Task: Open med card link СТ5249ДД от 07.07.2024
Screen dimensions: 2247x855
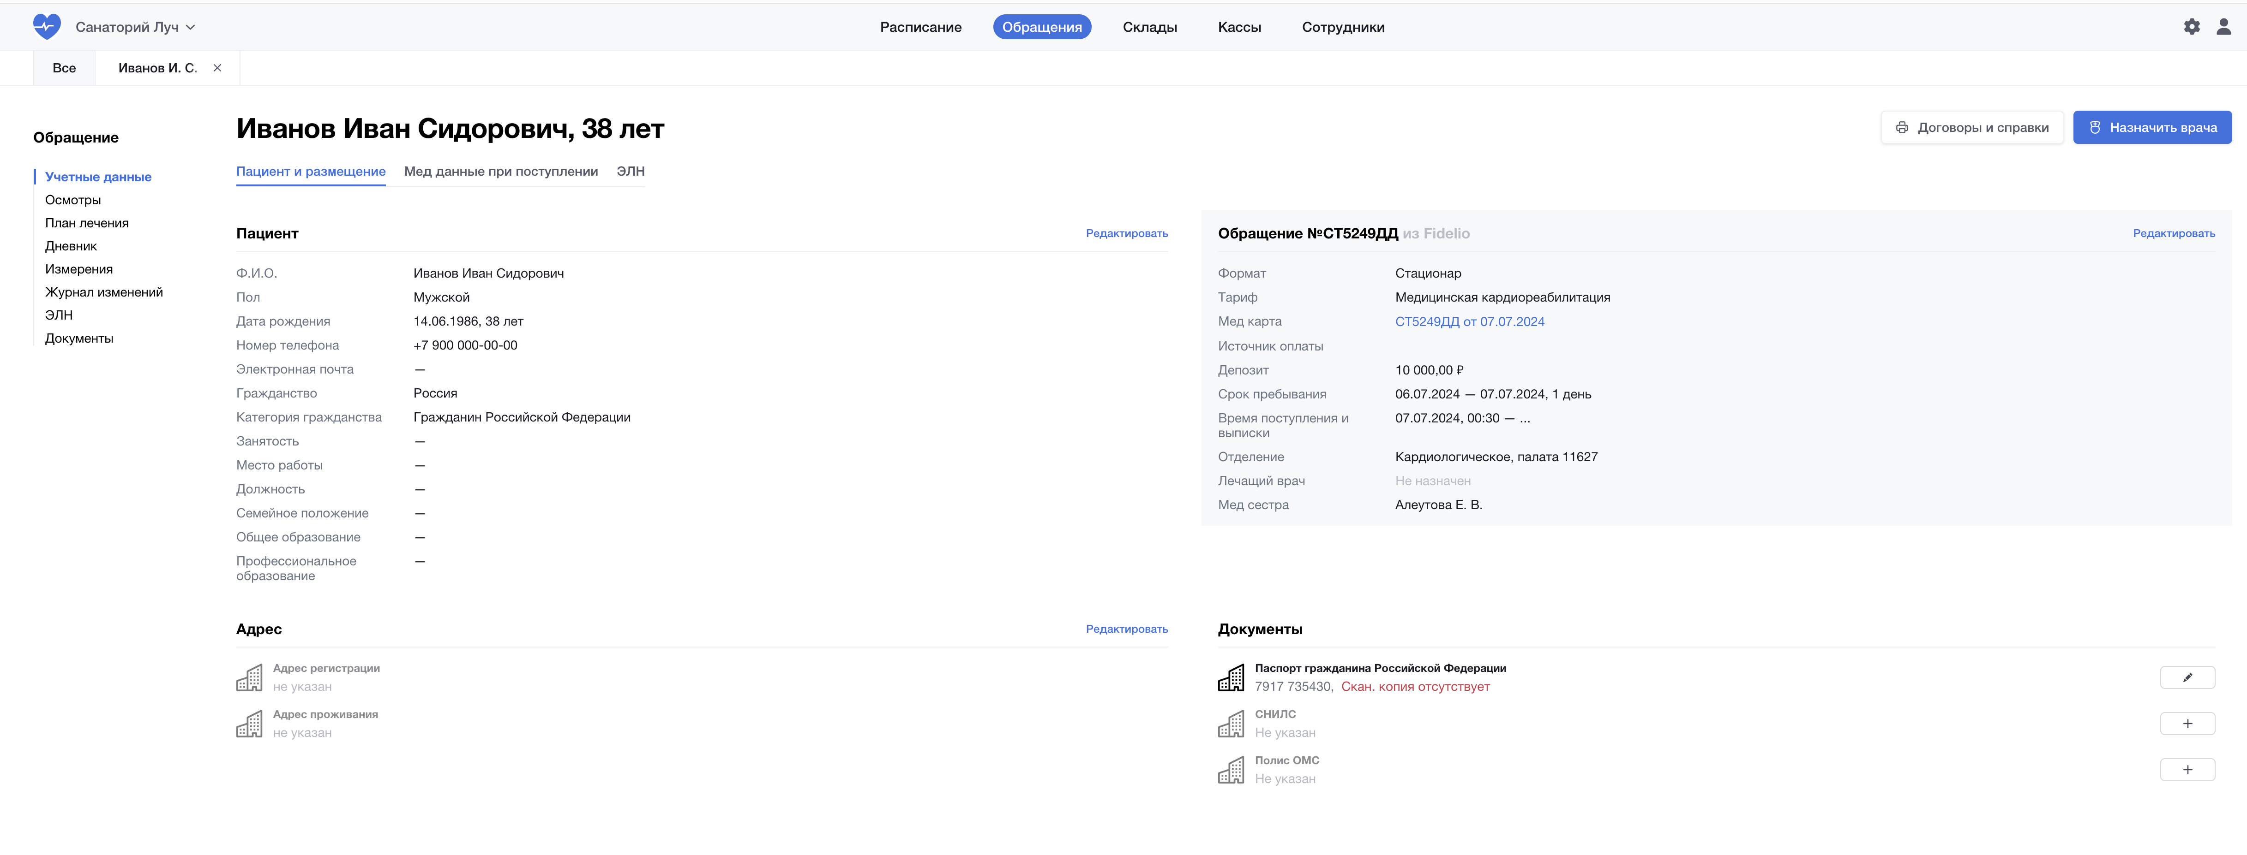Action: [1469, 321]
